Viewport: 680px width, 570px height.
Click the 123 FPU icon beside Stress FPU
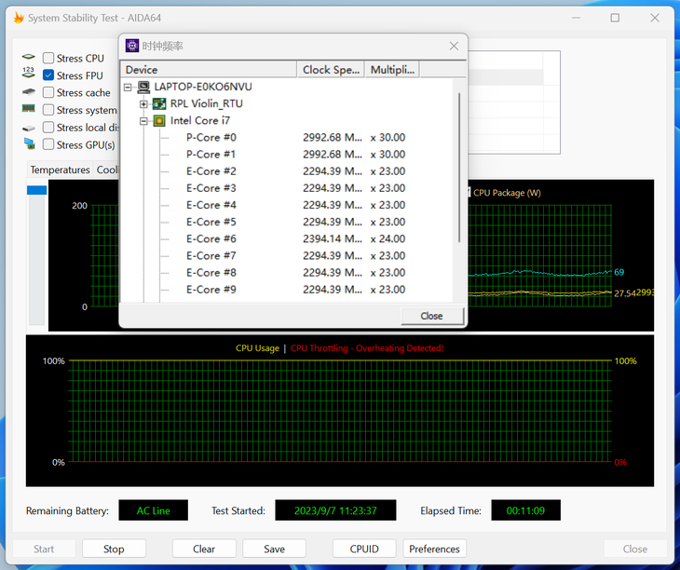(x=29, y=73)
